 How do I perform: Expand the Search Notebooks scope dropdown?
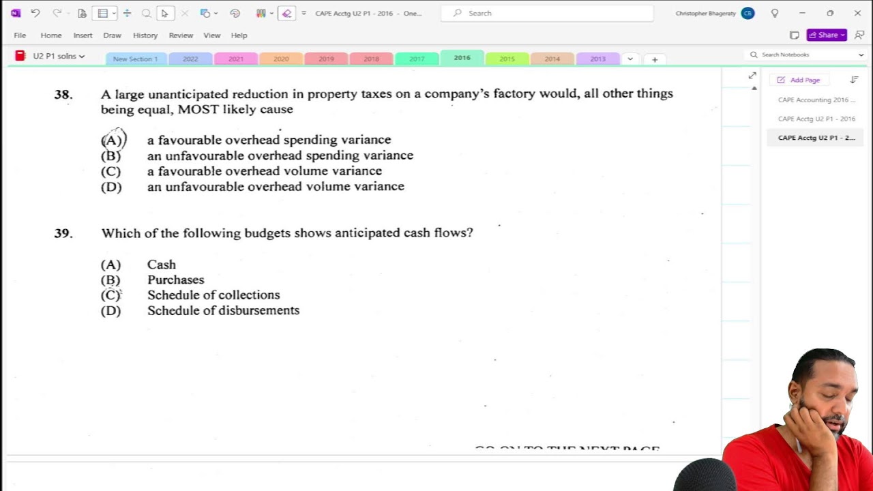pyautogui.click(x=861, y=55)
